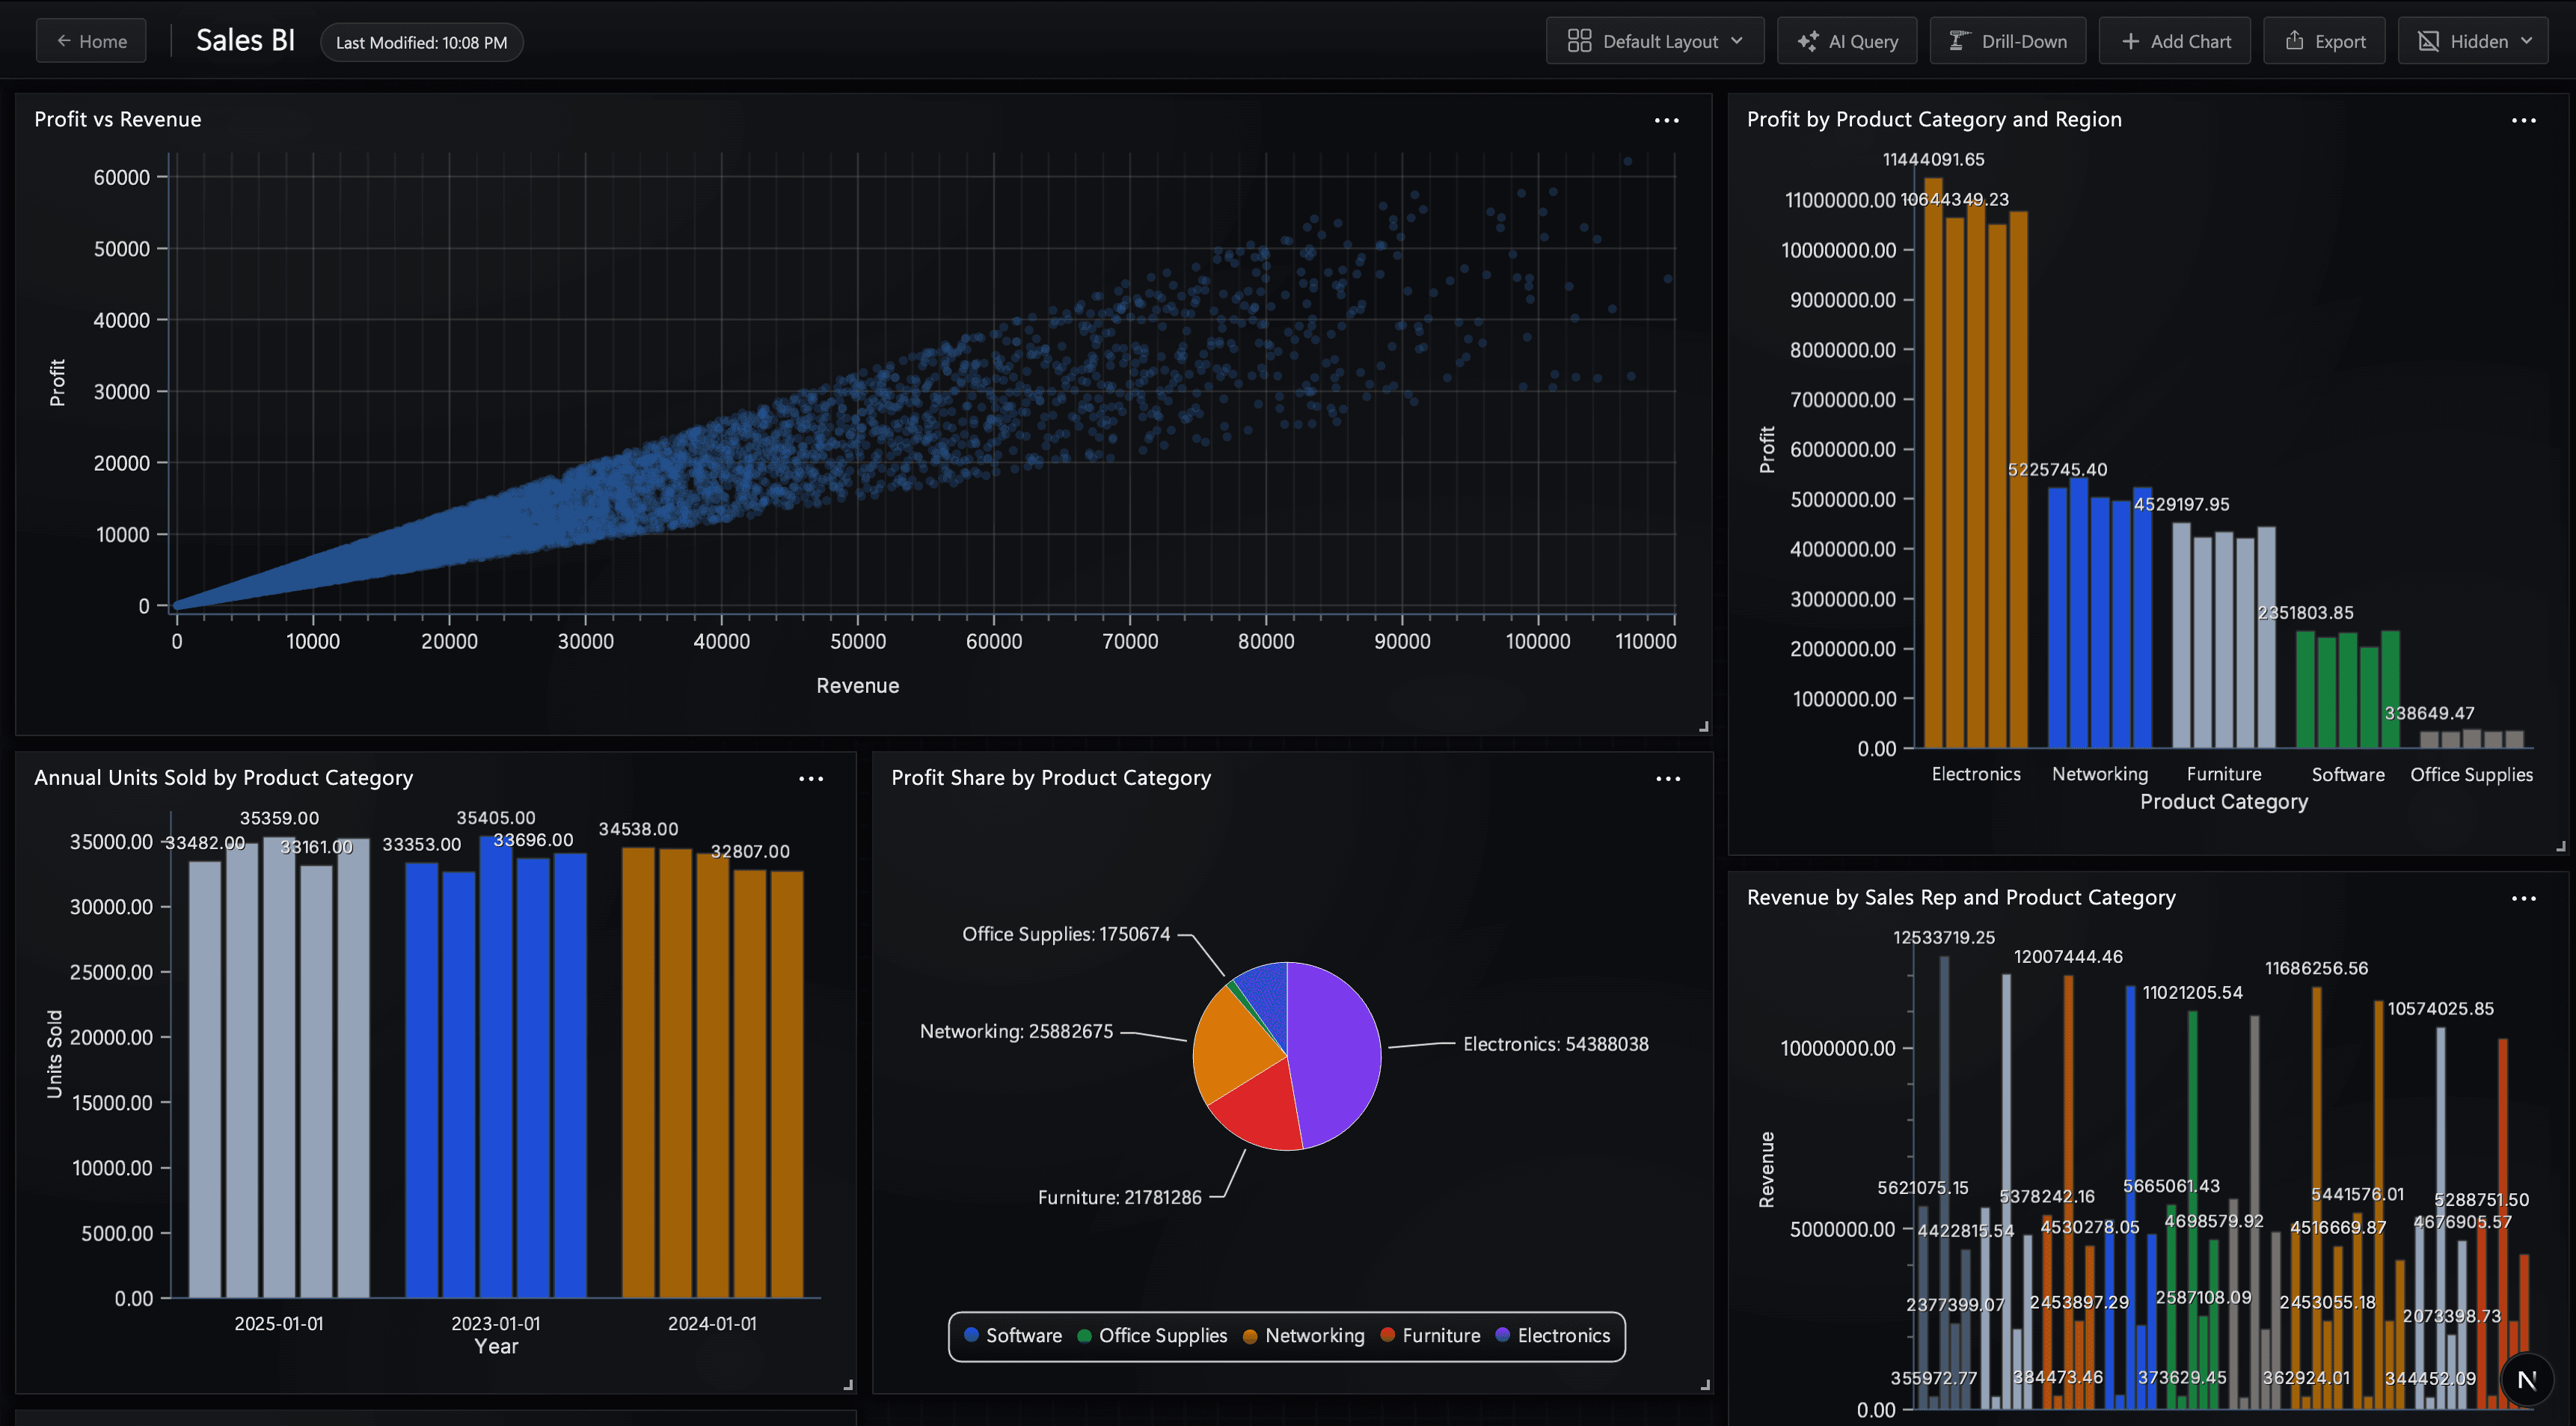Click the Electronics category axis label
The height and width of the screenshot is (1426, 2576).
tap(1975, 774)
